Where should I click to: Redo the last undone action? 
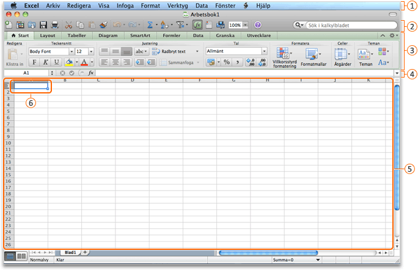pyautogui.click(x=132, y=25)
